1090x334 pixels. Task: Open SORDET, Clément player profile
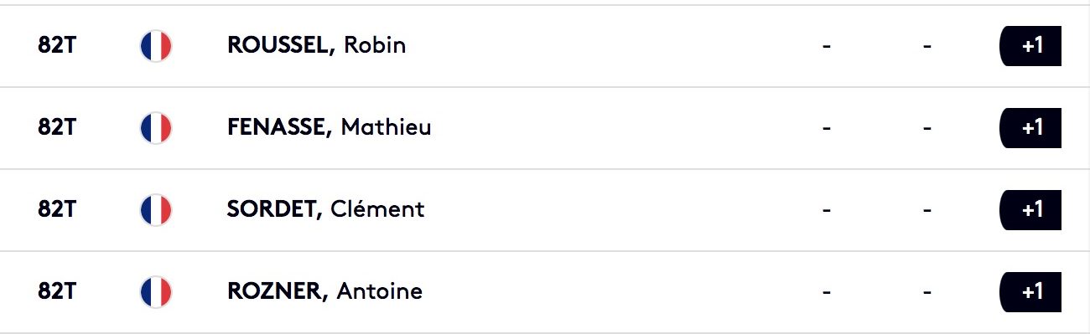(325, 209)
